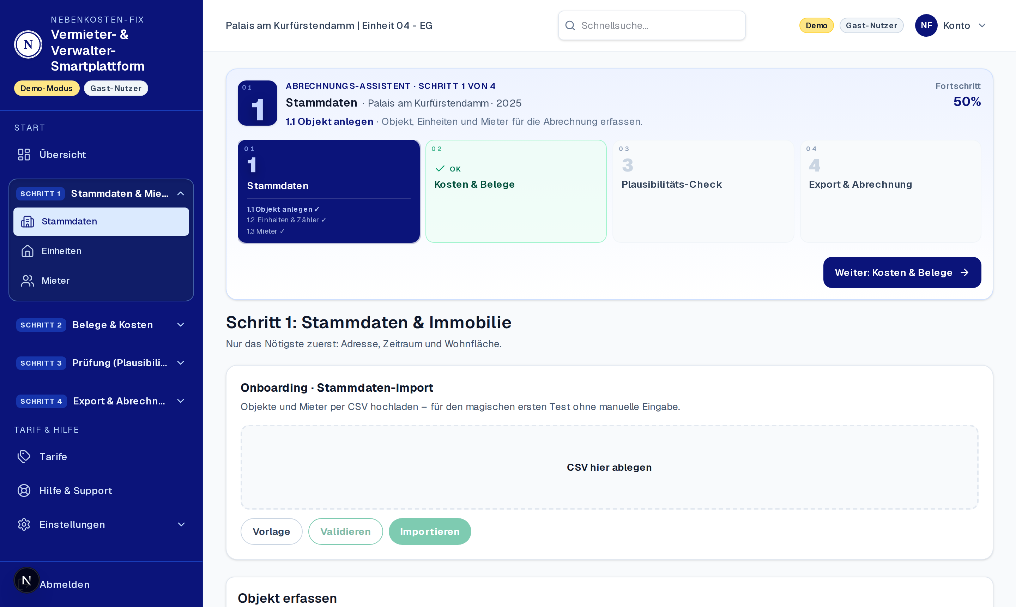The width and height of the screenshot is (1016, 607).
Task: Click the search magnifier icon
Action: [x=570, y=25]
